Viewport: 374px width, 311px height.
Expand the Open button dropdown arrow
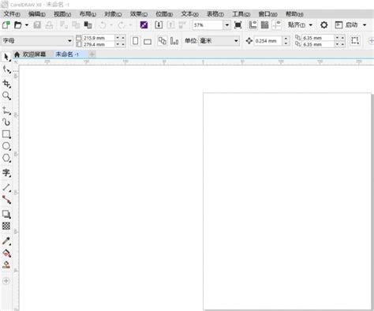(27, 25)
